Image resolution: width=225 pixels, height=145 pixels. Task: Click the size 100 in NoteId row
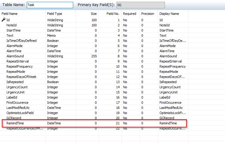click(94, 25)
